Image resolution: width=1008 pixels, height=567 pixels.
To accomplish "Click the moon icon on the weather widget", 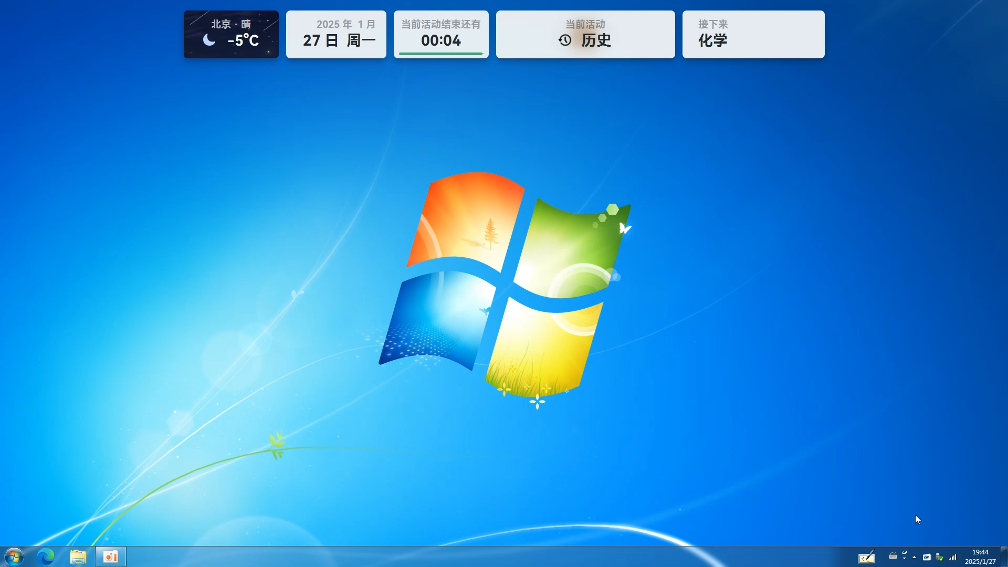I will 209,40.
